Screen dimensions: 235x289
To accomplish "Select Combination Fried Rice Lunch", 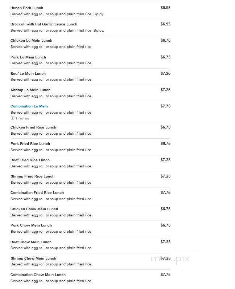I will pyautogui.click(x=37, y=193).
